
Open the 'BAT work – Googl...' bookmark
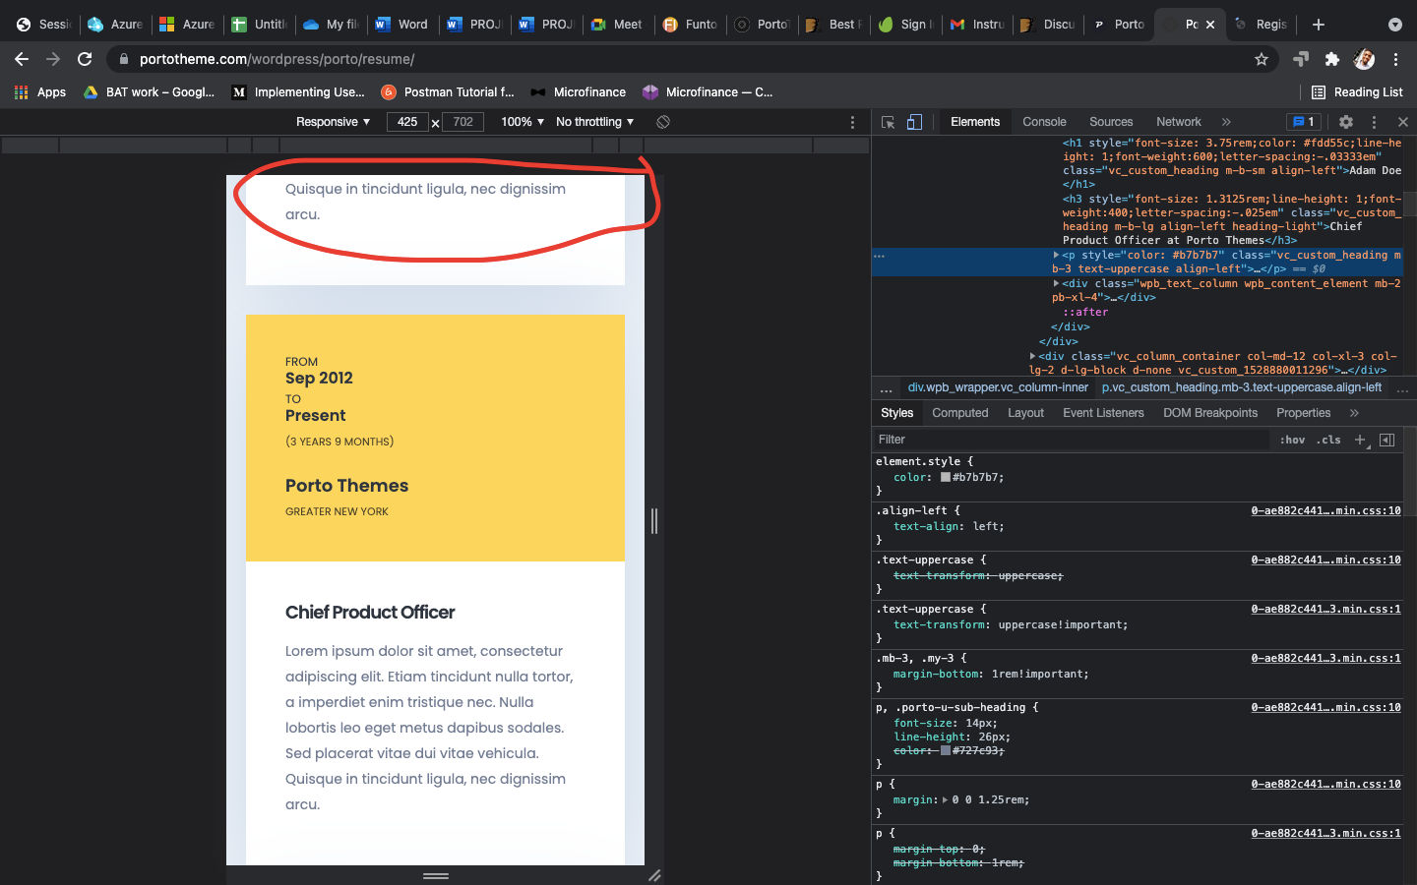coord(149,91)
